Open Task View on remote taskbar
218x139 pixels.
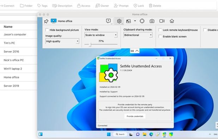(131, 134)
